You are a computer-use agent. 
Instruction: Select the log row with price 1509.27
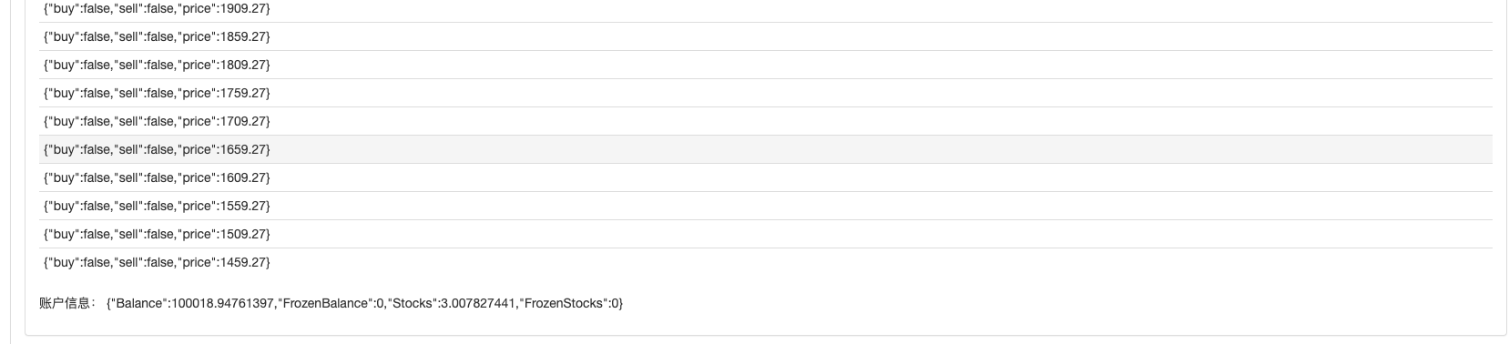click(765, 234)
